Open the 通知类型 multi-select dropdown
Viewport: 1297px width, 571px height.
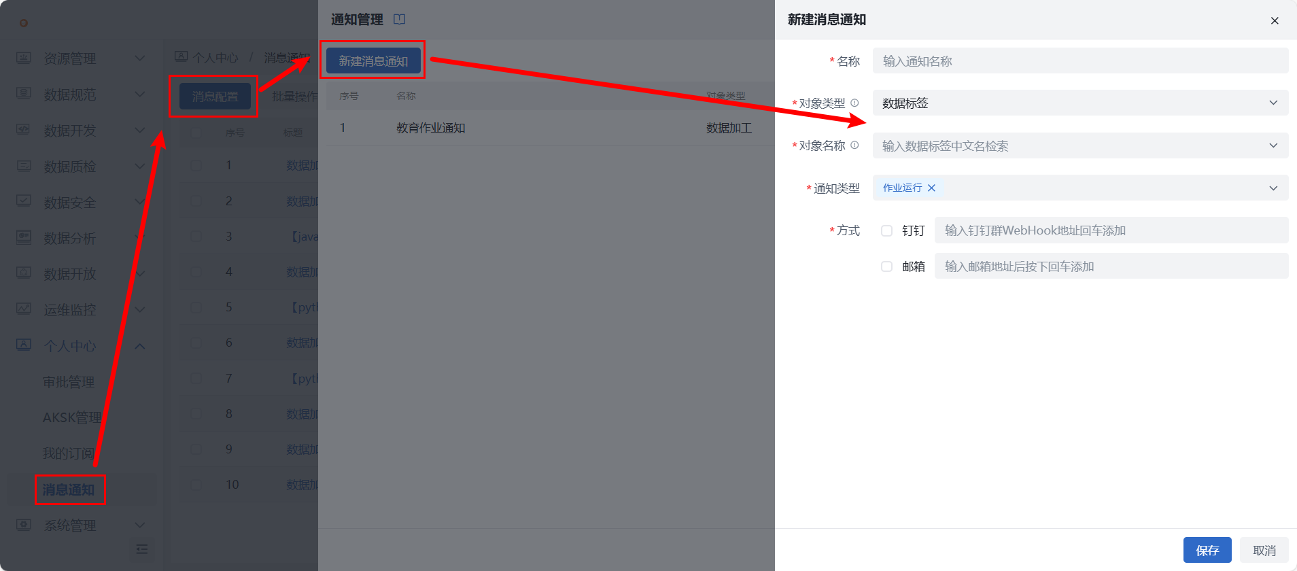coord(1080,188)
